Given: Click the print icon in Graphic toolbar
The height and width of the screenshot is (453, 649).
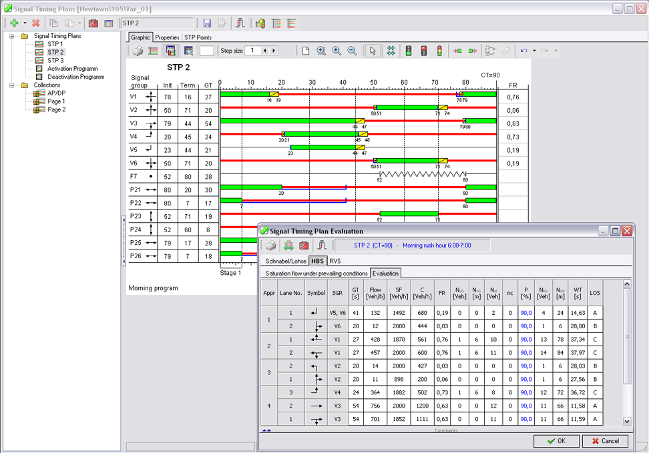Looking at the screenshot, I should tap(137, 51).
